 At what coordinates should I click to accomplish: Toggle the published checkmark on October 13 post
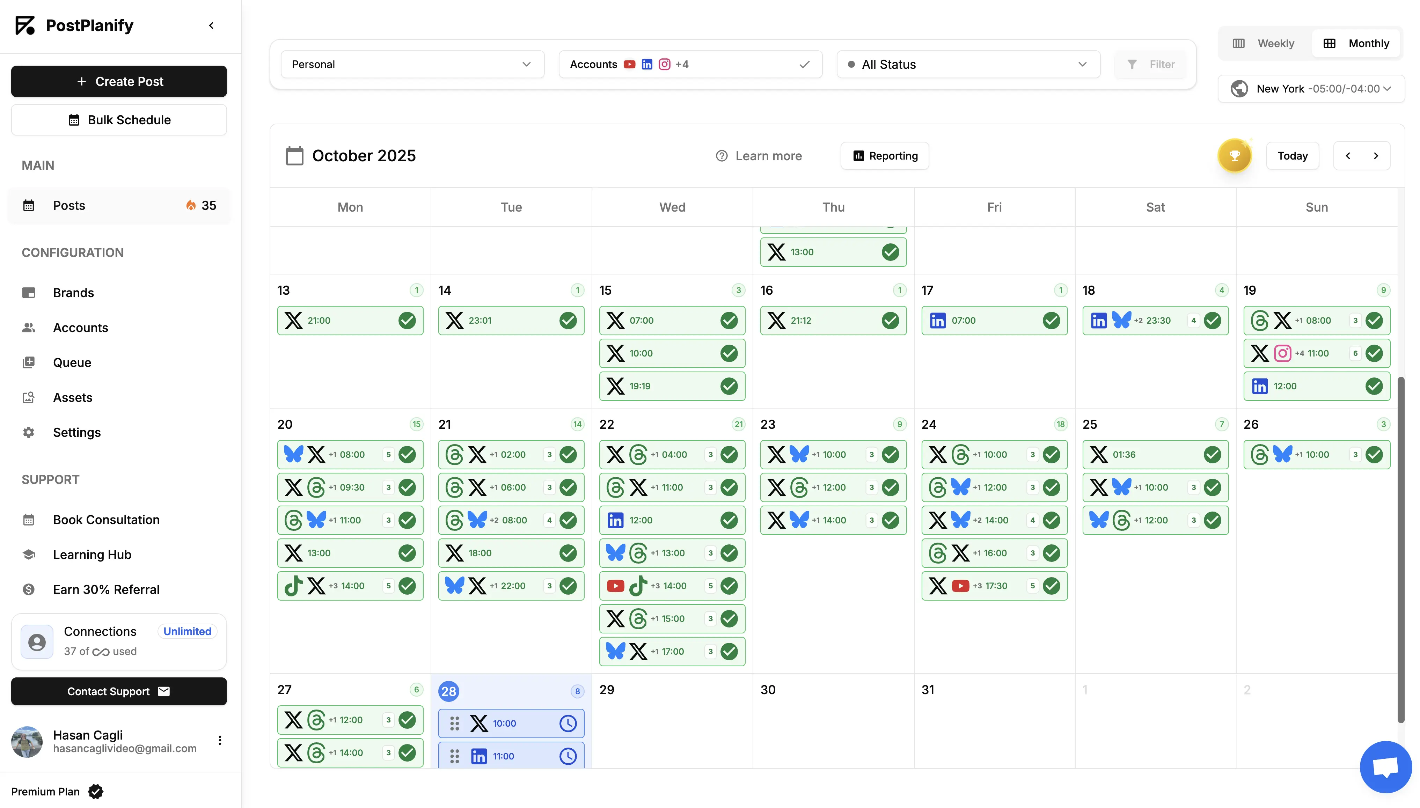point(407,320)
